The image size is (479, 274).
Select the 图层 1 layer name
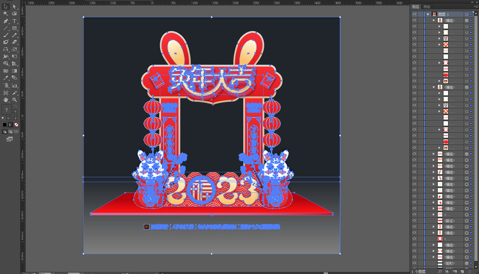[x=443, y=14]
